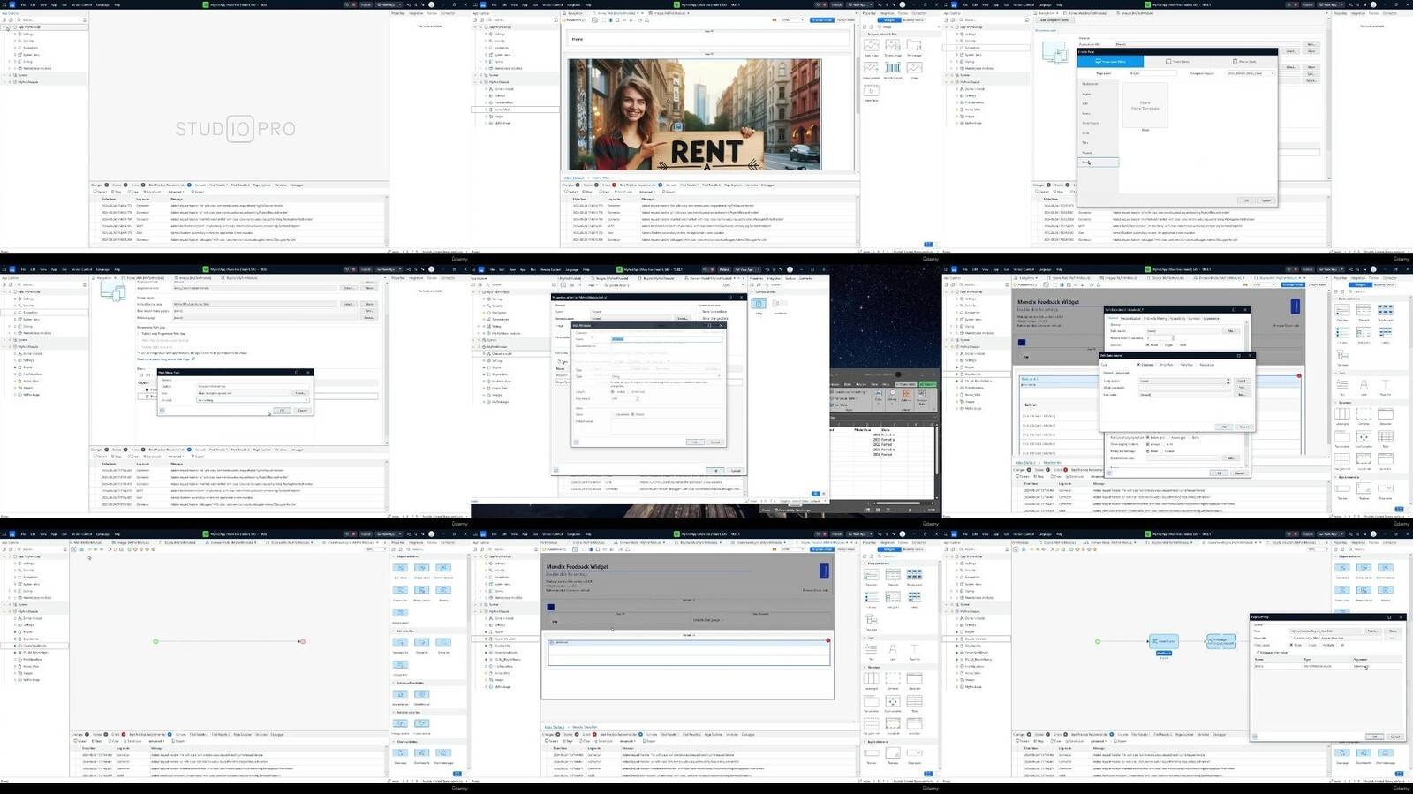Open the View App dropdown arrow in RENT frame
This screenshot has width=1413, height=794.
point(871,4)
